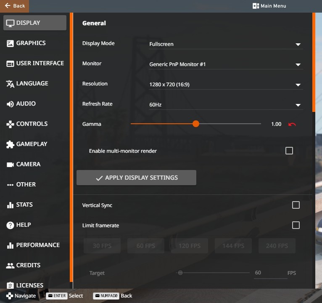Click the Camera video icon
Image resolution: width=322 pixels, height=303 pixels.
(x=10, y=165)
